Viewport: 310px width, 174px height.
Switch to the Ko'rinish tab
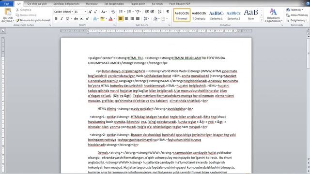(157, 4)
